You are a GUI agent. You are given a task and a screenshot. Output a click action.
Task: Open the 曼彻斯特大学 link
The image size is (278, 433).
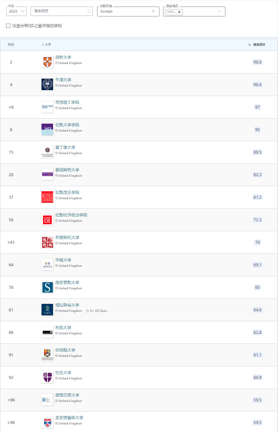tap(67, 170)
